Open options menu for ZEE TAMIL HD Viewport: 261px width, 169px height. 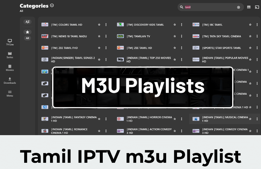tap(181, 48)
